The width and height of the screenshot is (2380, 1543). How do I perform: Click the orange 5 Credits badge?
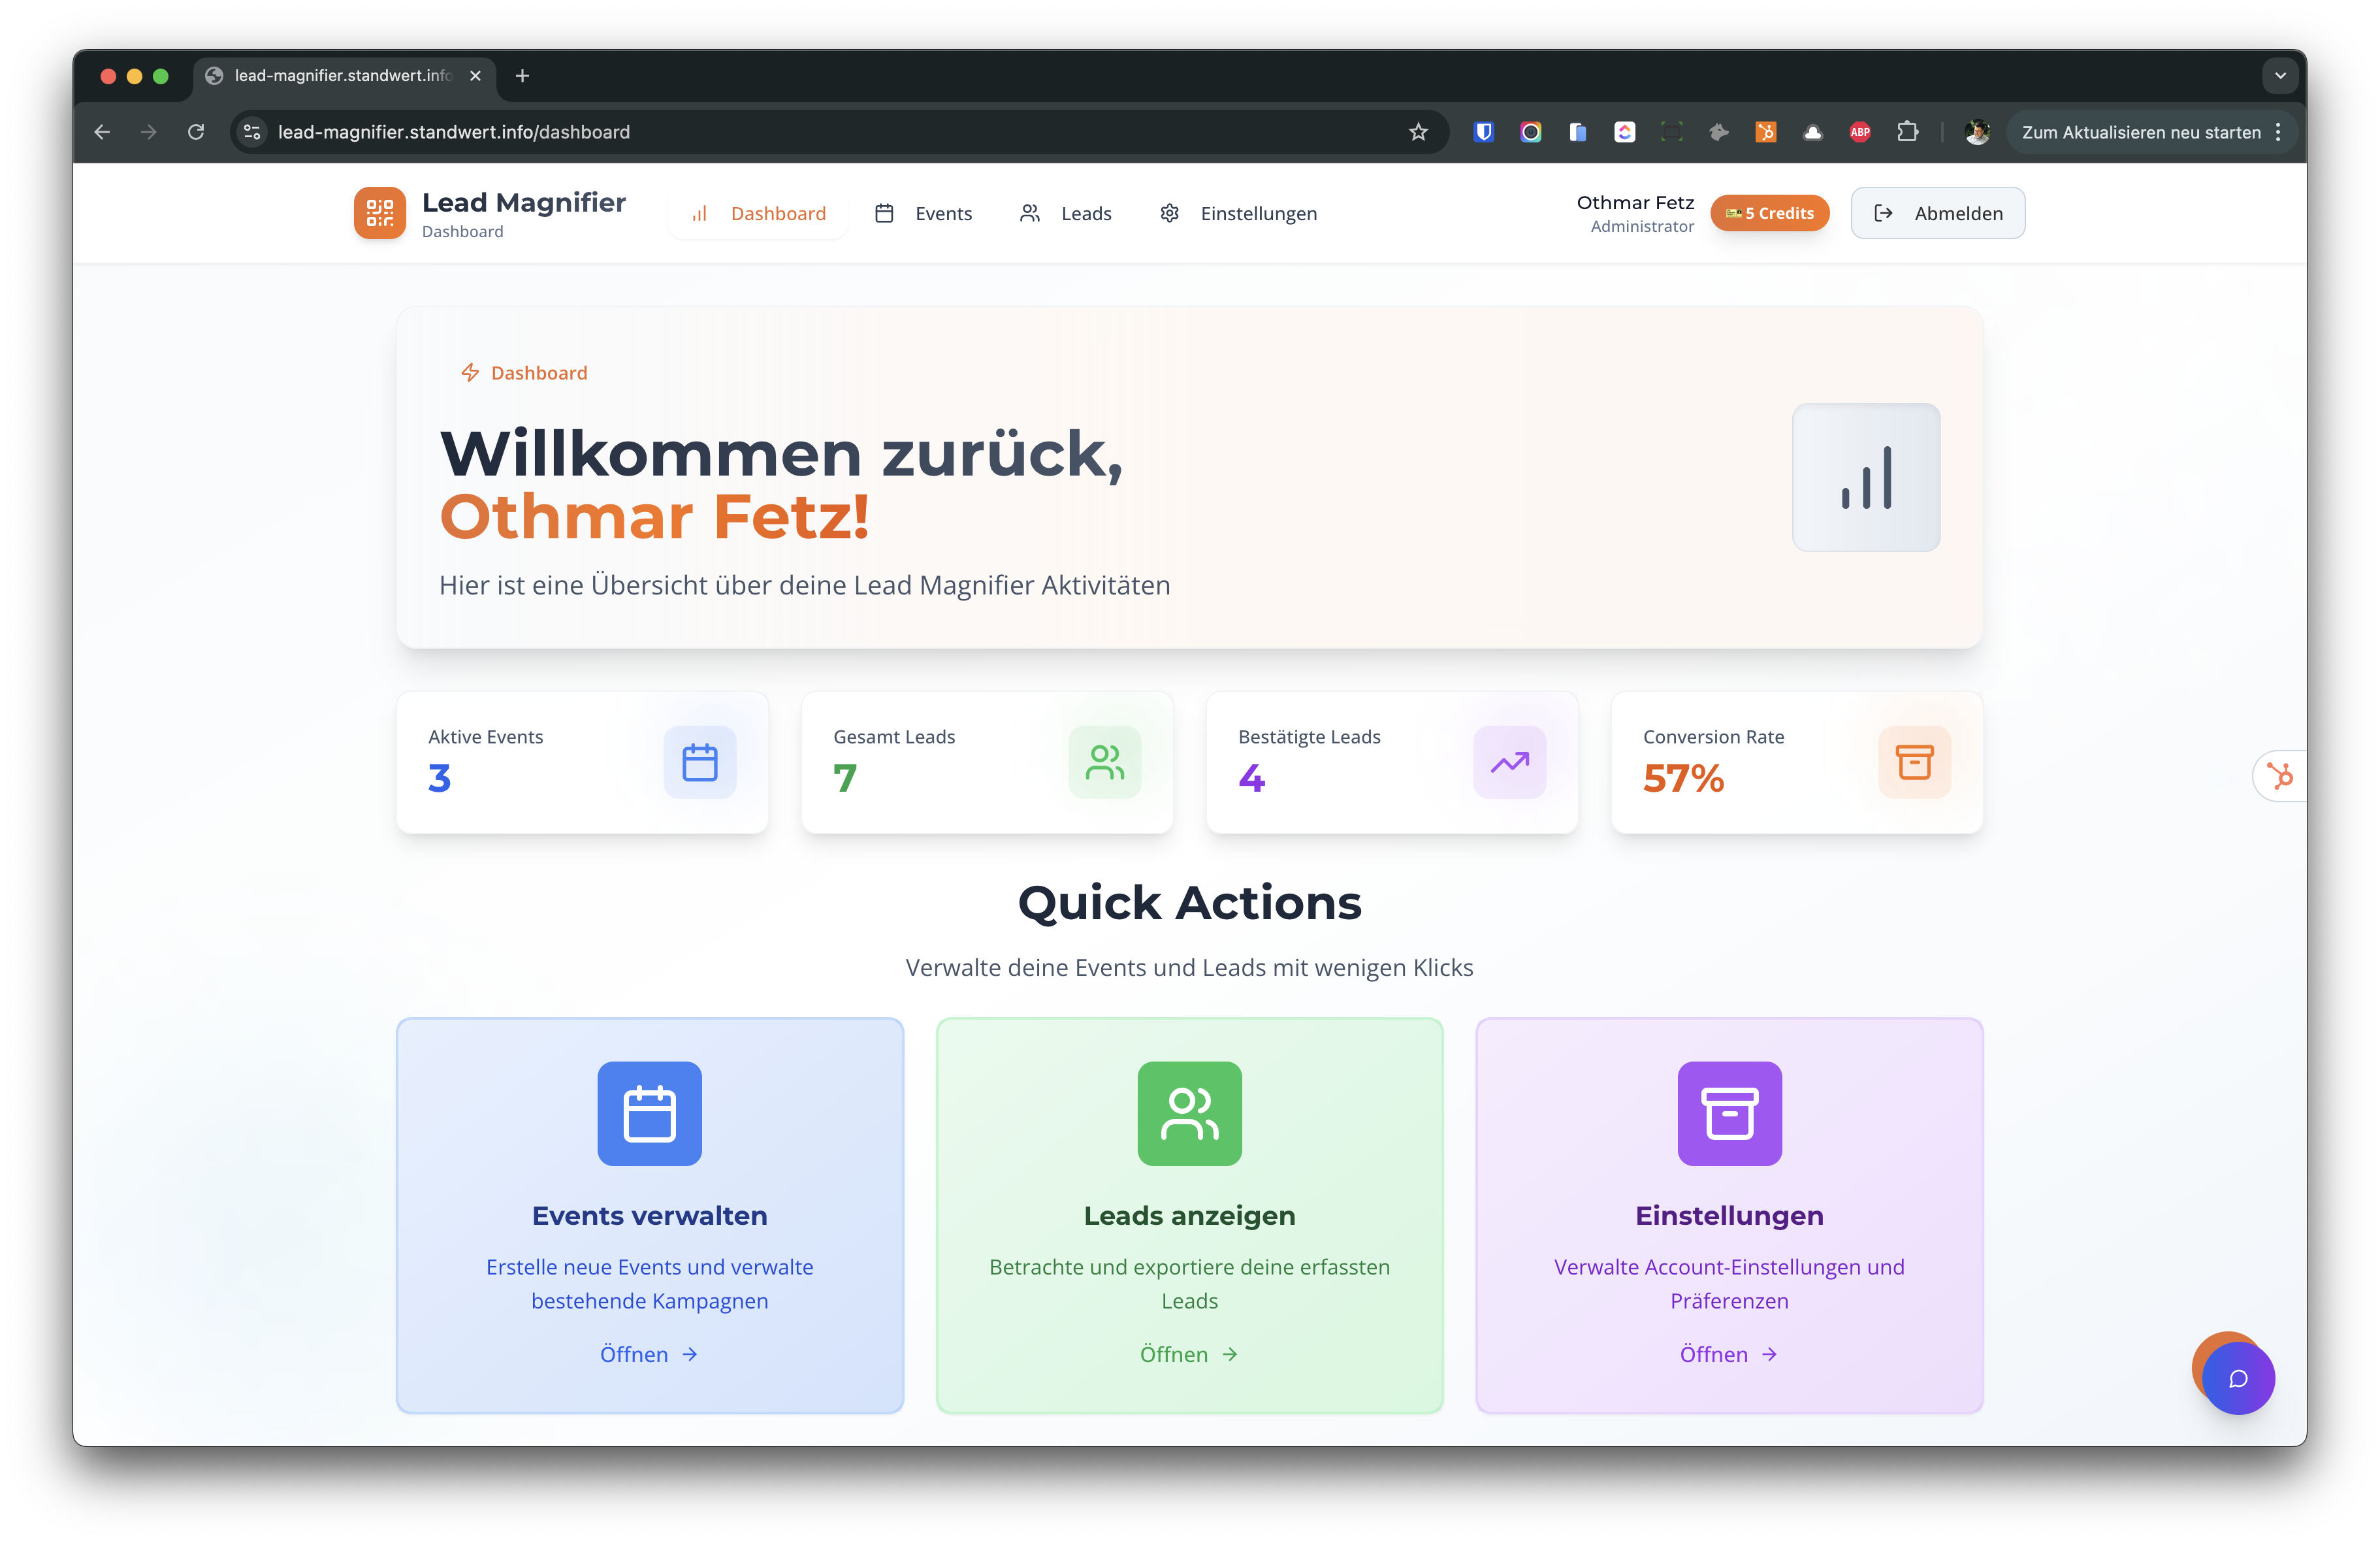pyautogui.click(x=1769, y=212)
